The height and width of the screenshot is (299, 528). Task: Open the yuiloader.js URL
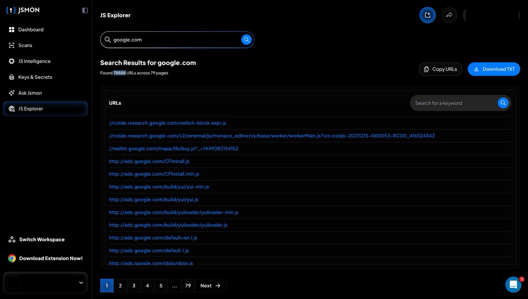[168, 225]
